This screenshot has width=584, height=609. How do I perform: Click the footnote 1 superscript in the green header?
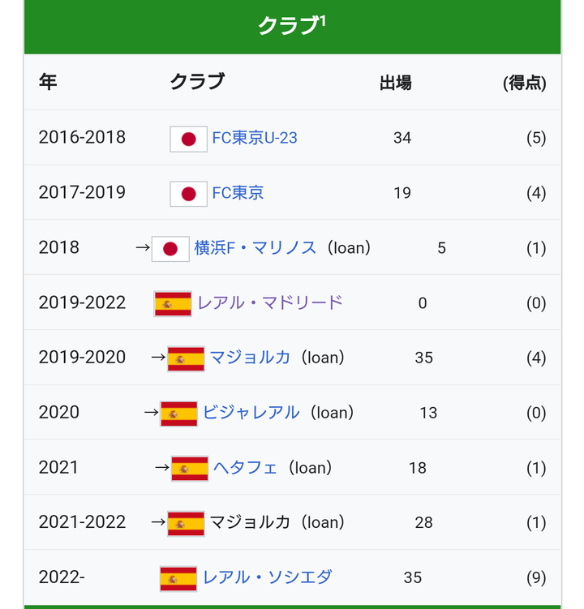[323, 20]
